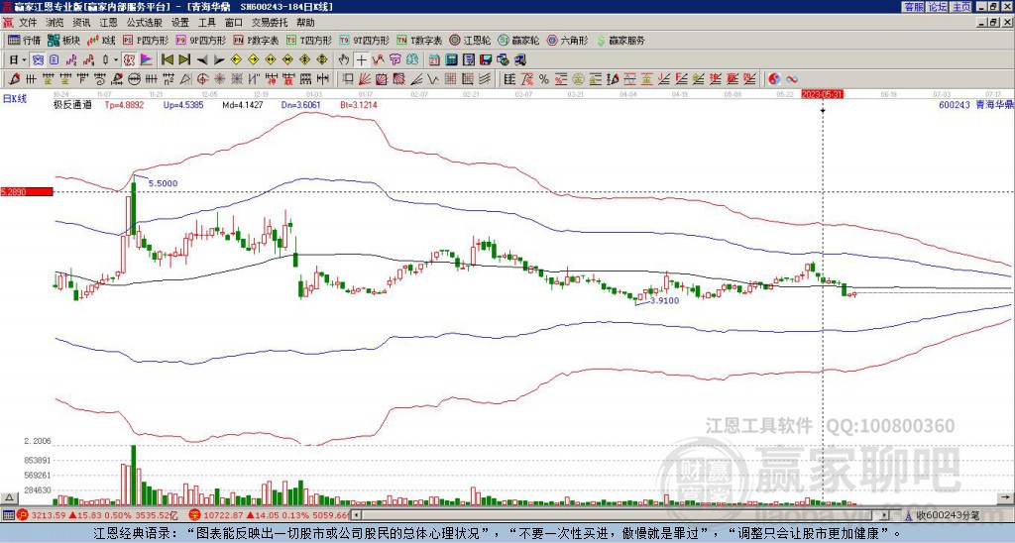Expand the 日 period dropdown arrow
Image resolution: width=1015 pixels, height=543 pixels.
(x=24, y=60)
